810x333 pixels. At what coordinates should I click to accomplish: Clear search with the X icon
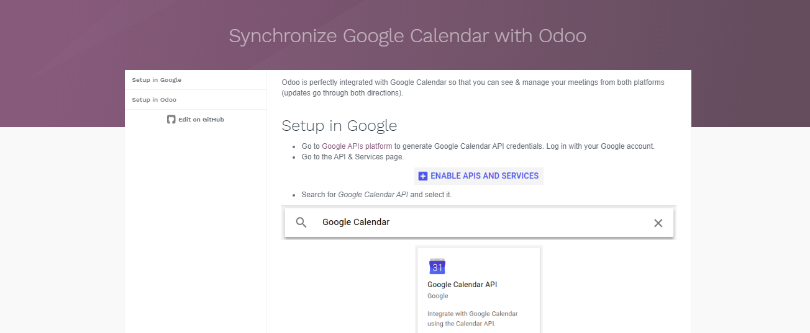click(x=658, y=223)
